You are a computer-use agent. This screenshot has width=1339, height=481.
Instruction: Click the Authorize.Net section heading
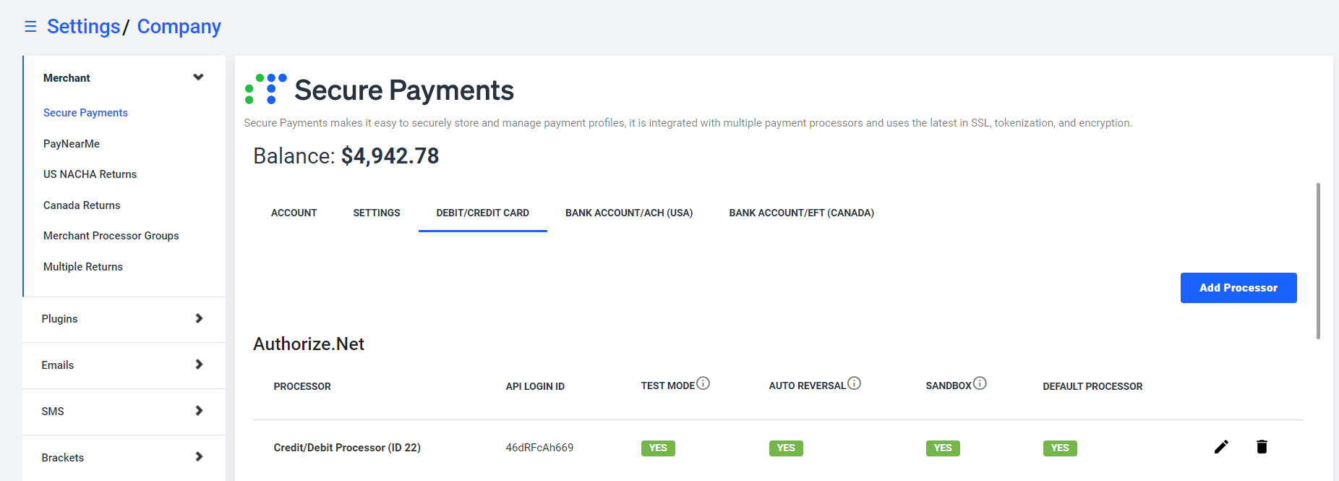pyautogui.click(x=309, y=344)
